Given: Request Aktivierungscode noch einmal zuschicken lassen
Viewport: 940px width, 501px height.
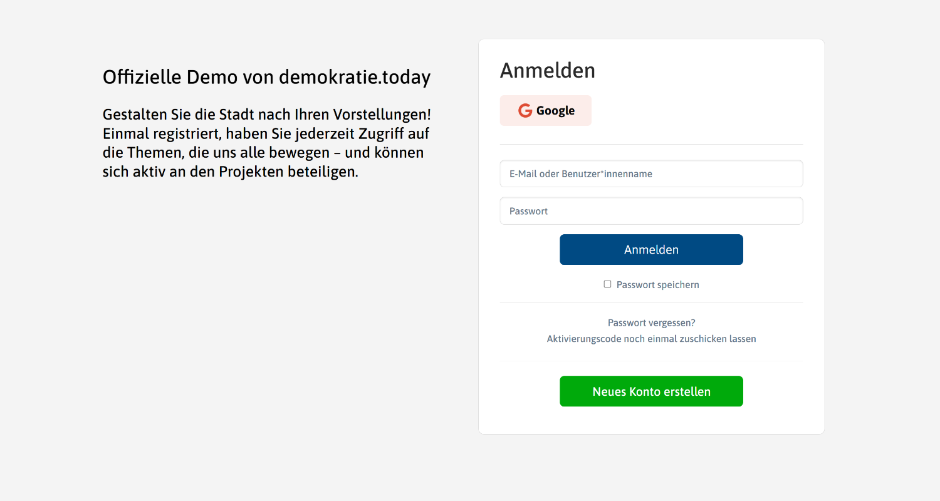Looking at the screenshot, I should point(651,339).
